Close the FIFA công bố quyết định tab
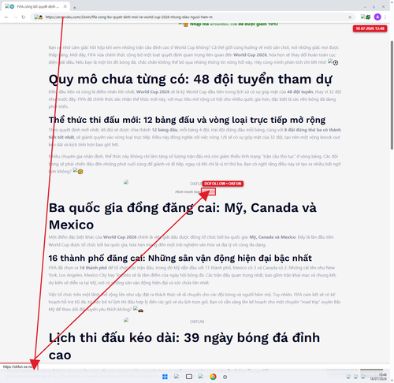The image size is (394, 383). pyautogui.click(x=65, y=6)
